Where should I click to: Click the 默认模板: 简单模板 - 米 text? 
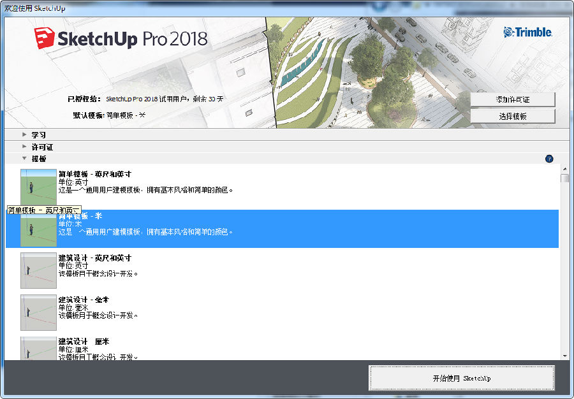109,115
